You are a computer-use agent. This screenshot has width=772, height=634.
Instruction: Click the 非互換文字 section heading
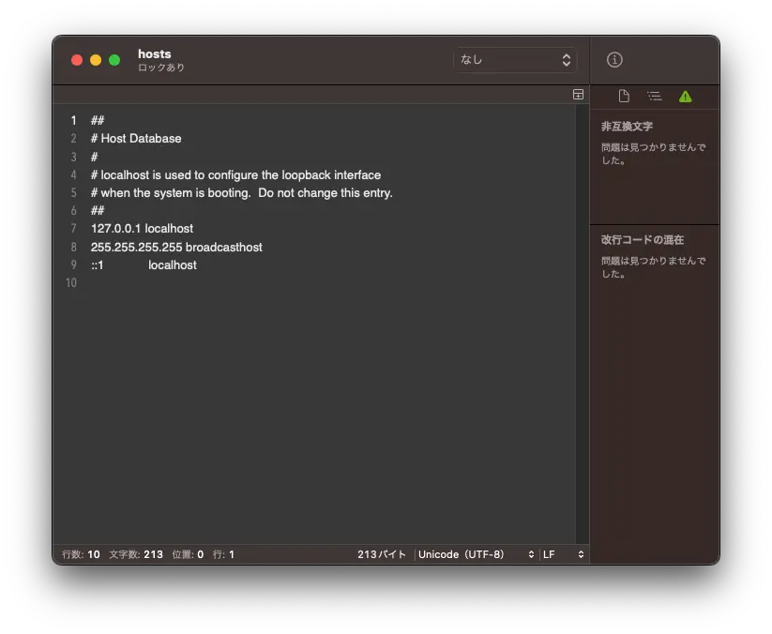(x=627, y=127)
